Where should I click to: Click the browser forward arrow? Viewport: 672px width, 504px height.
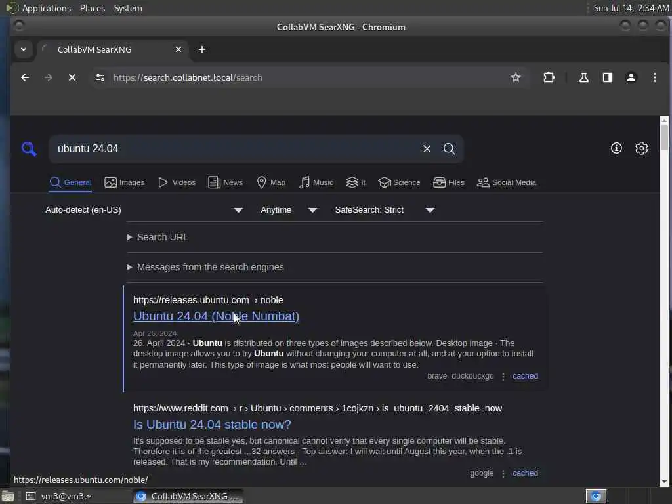coord(49,77)
